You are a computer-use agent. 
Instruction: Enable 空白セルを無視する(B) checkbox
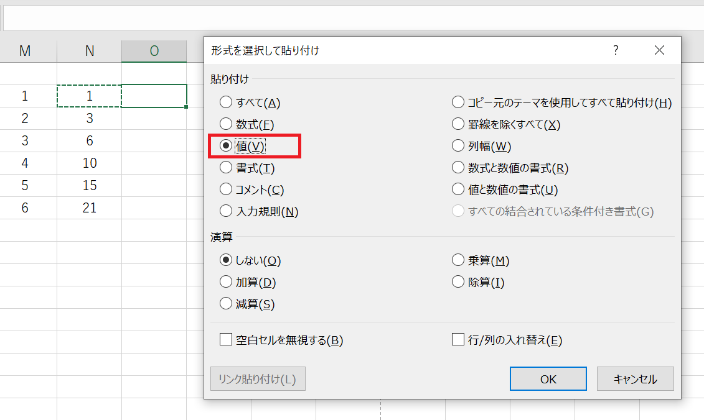[226, 340]
